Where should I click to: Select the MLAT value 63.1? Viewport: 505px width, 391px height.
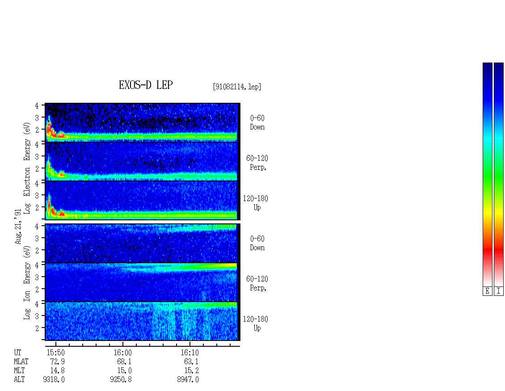(191, 362)
